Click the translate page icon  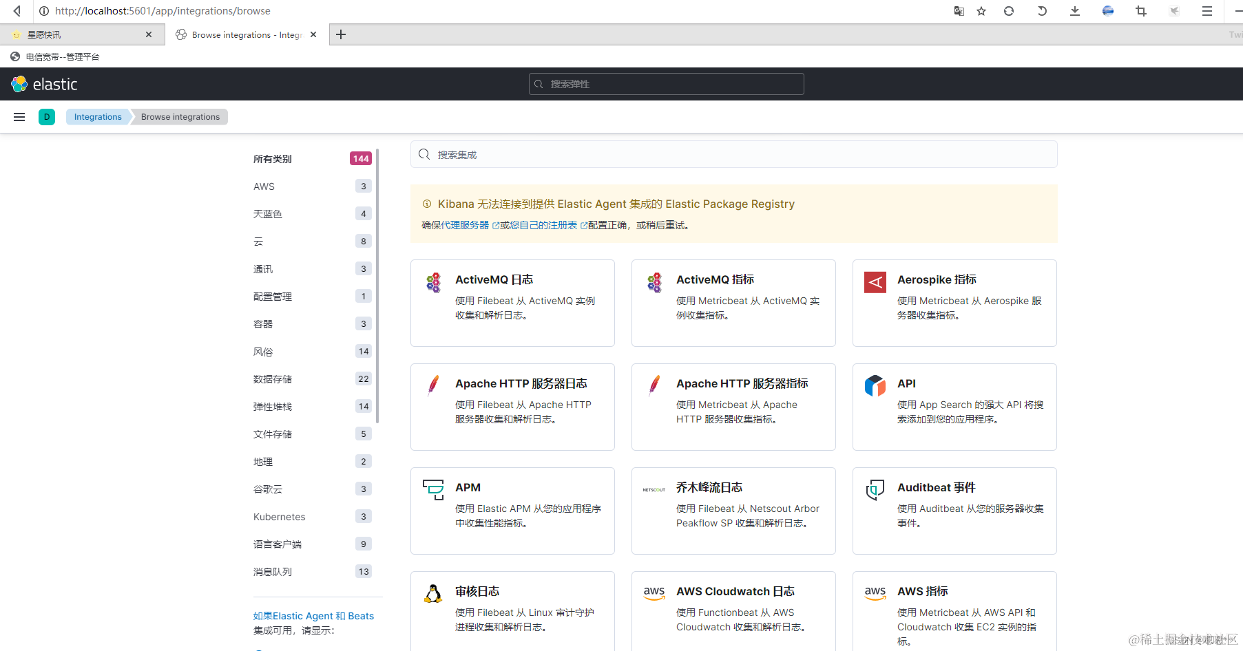(959, 11)
